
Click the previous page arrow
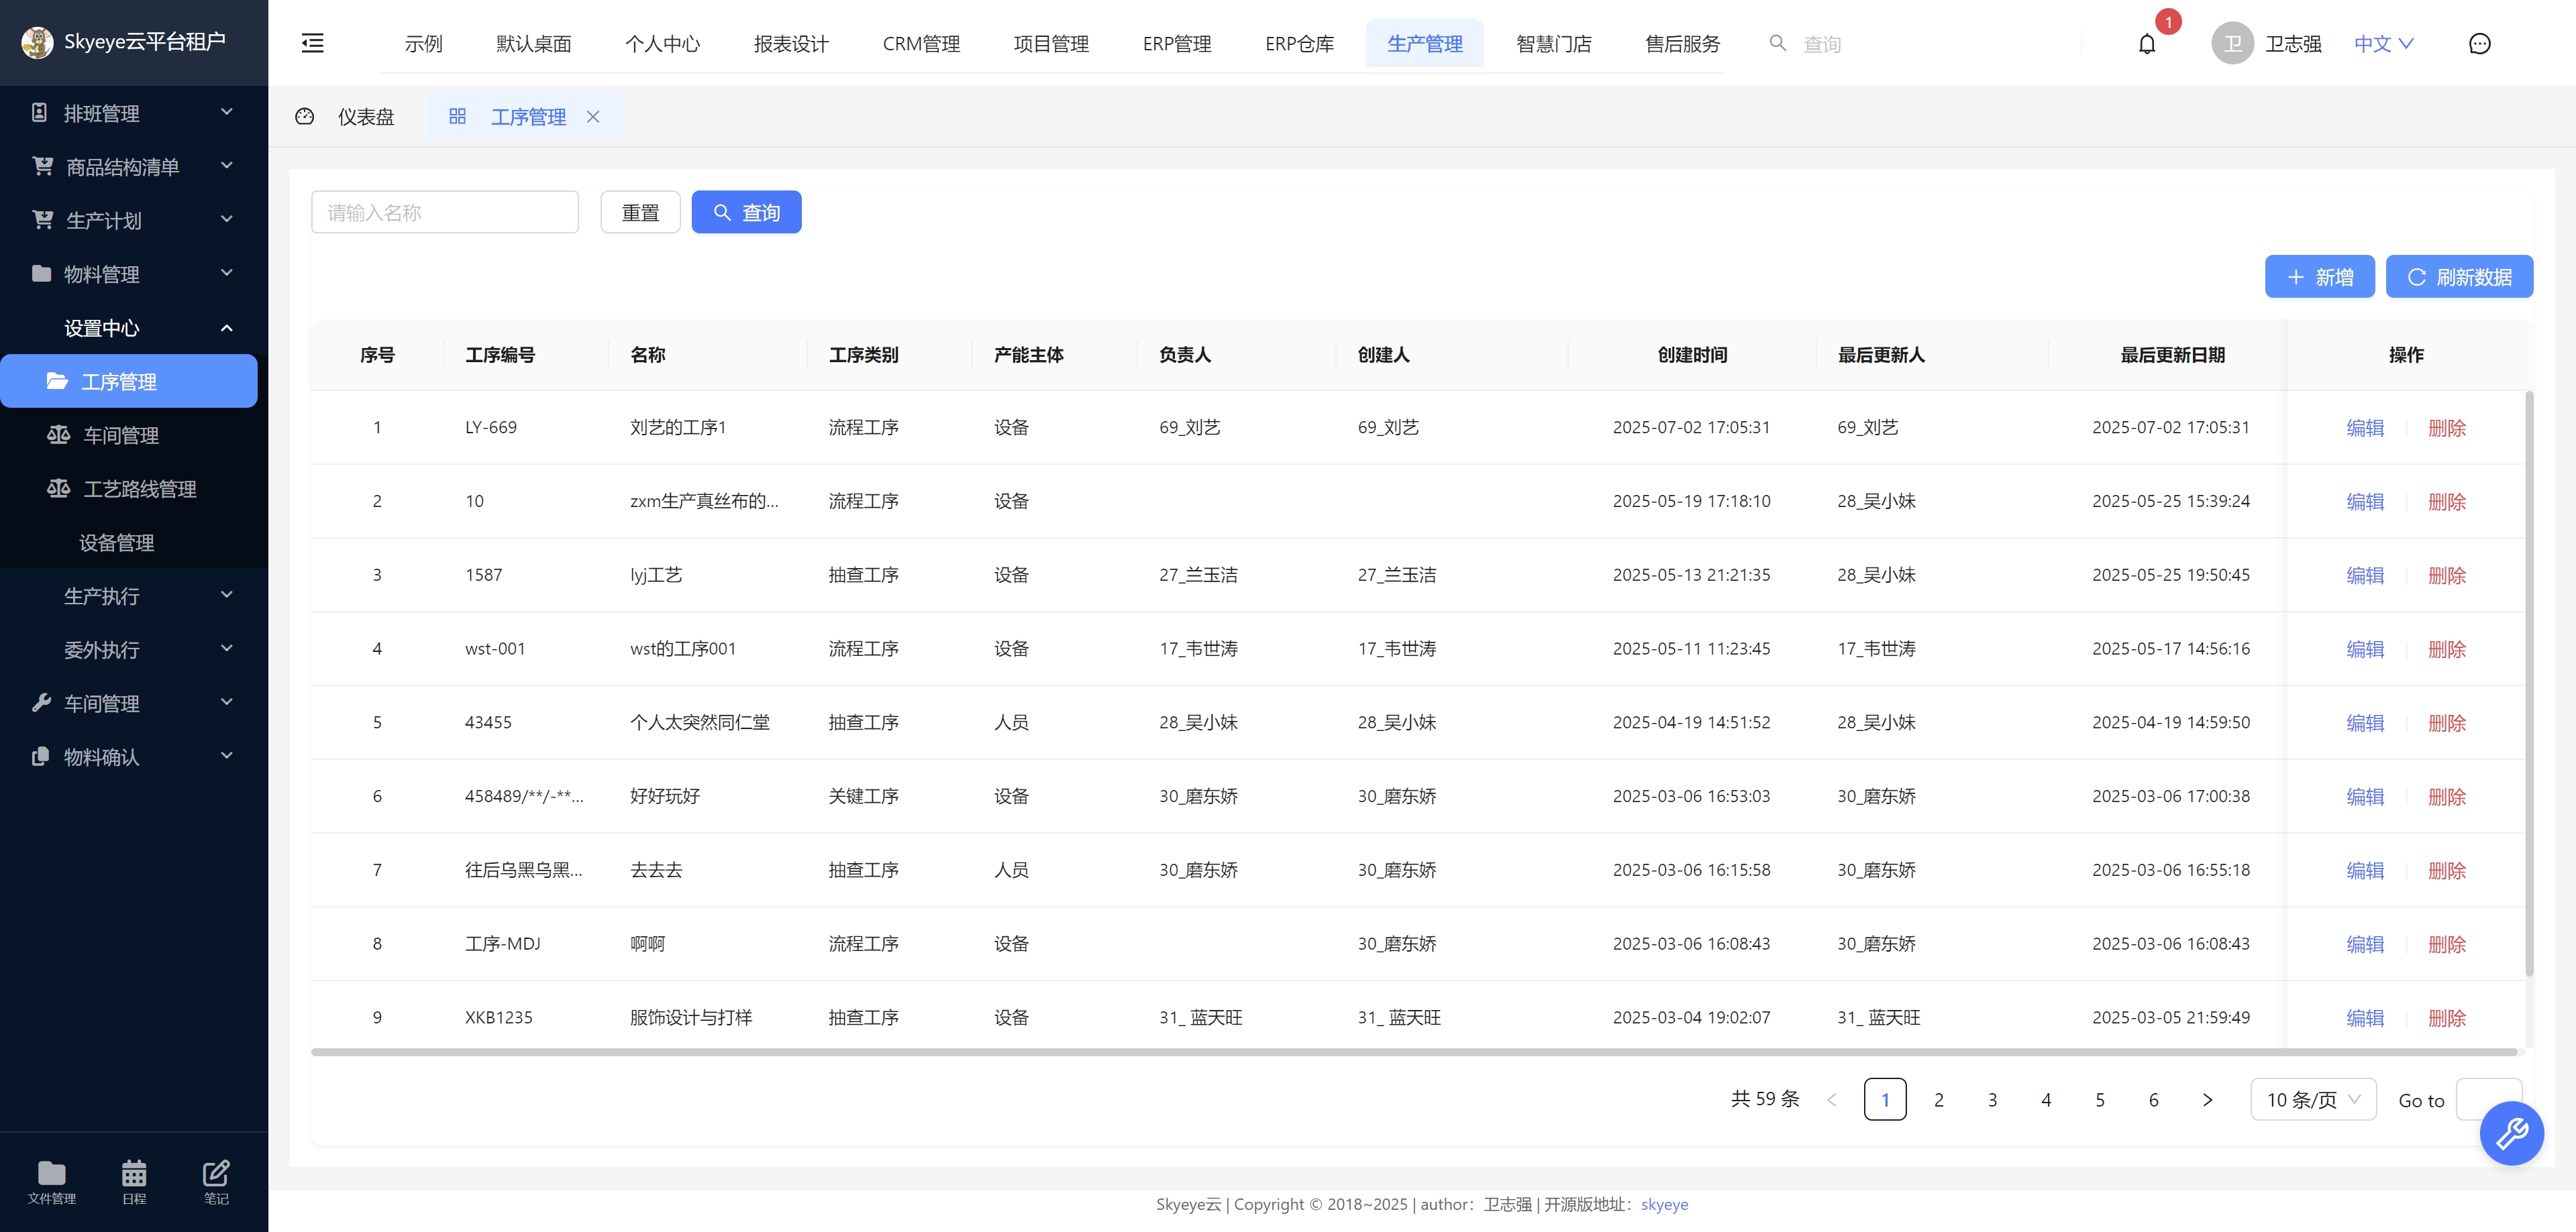1831,1099
